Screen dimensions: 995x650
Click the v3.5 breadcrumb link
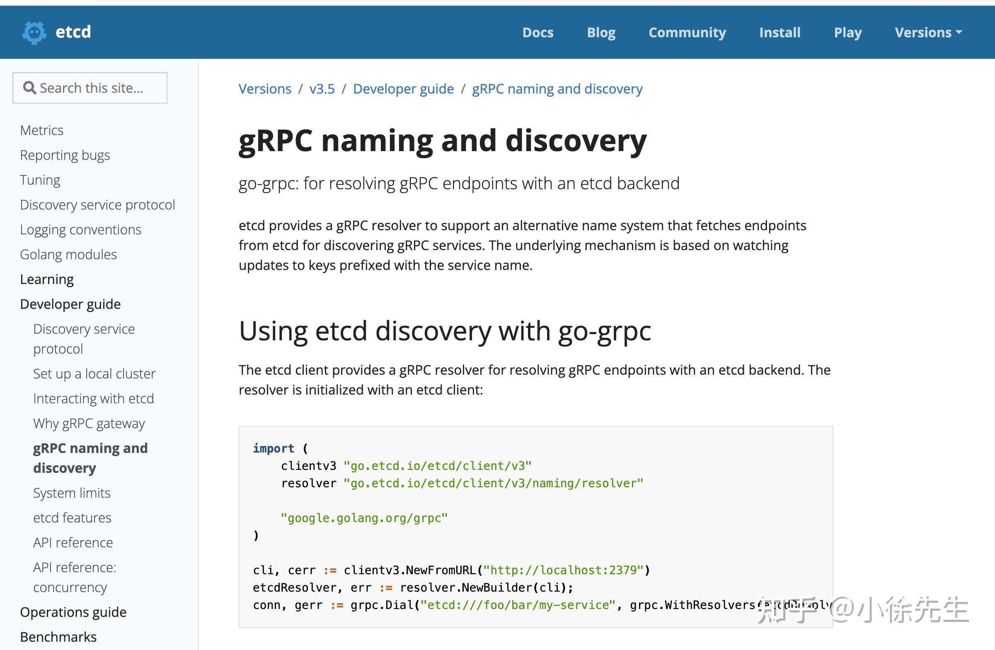[322, 89]
